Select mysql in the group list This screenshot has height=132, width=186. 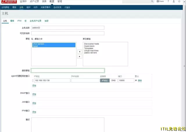(x=54, y=46)
